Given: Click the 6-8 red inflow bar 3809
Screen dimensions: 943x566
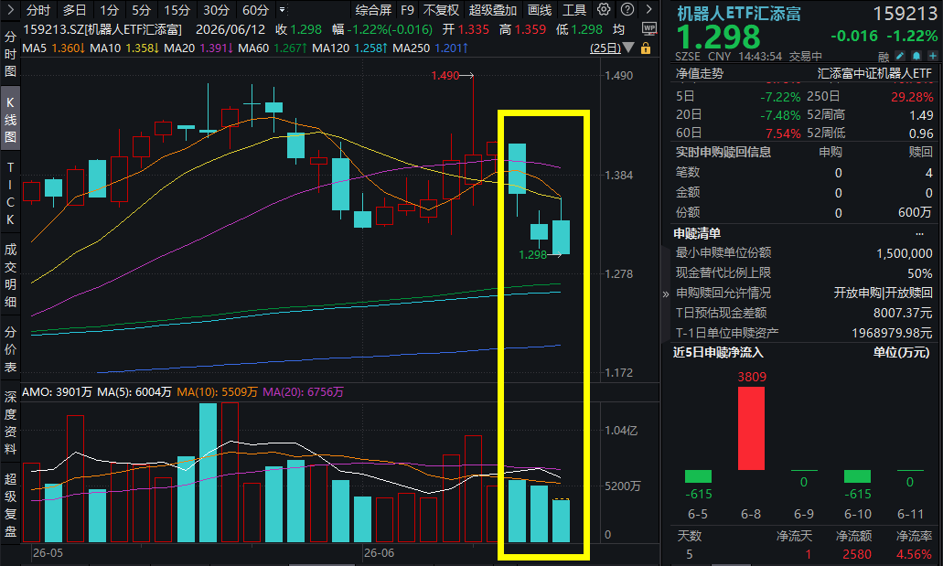Looking at the screenshot, I should [x=751, y=428].
